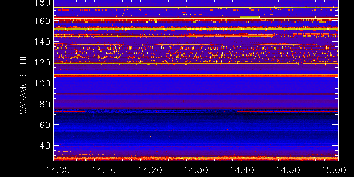Click the 14:40 time axis label
This screenshot has width=354, height=177.
point(242,170)
